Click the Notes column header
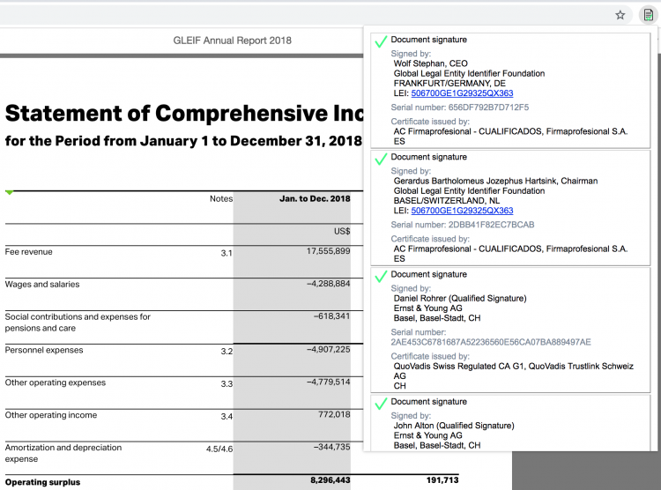Image resolution: width=661 pixels, height=490 pixels. pos(220,199)
